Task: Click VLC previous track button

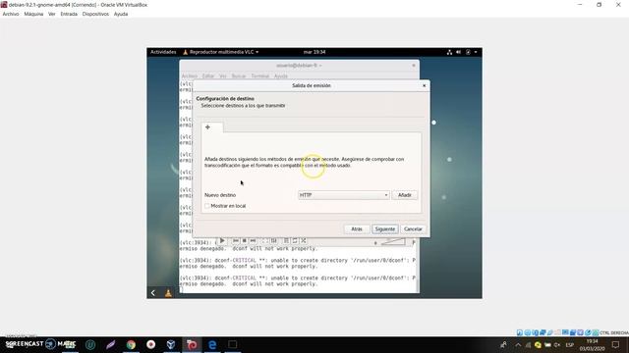Action: pyautogui.click(x=236, y=241)
